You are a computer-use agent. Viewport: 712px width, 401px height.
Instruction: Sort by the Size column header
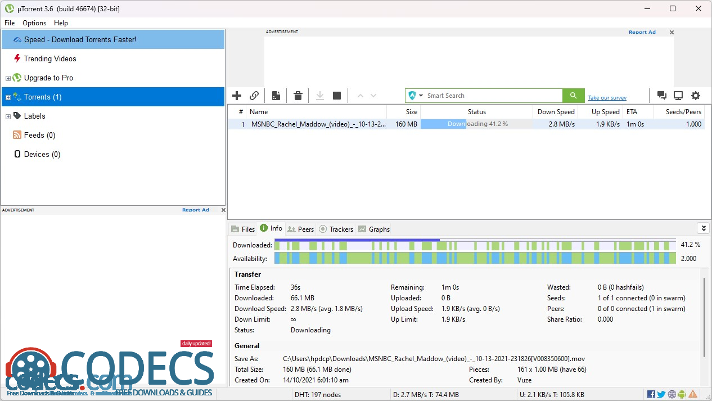403,112
